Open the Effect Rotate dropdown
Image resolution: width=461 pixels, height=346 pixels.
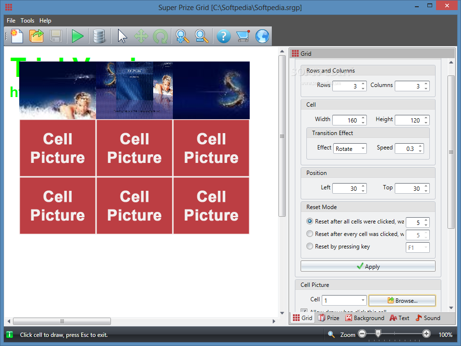tap(350, 148)
